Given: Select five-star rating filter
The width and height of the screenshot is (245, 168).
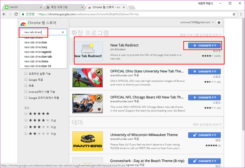Looking at the screenshot, I should coord(26,114).
